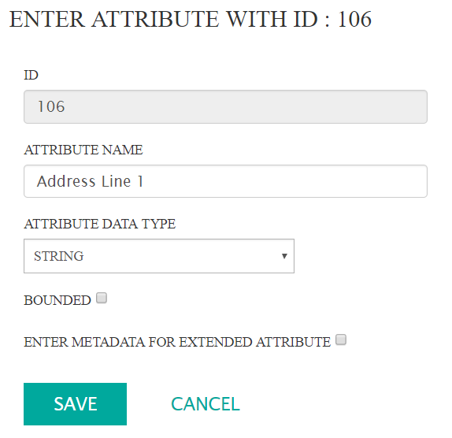This screenshot has width=452, height=438.
Task: Click the number 106 in the heading
Action: [x=354, y=20]
